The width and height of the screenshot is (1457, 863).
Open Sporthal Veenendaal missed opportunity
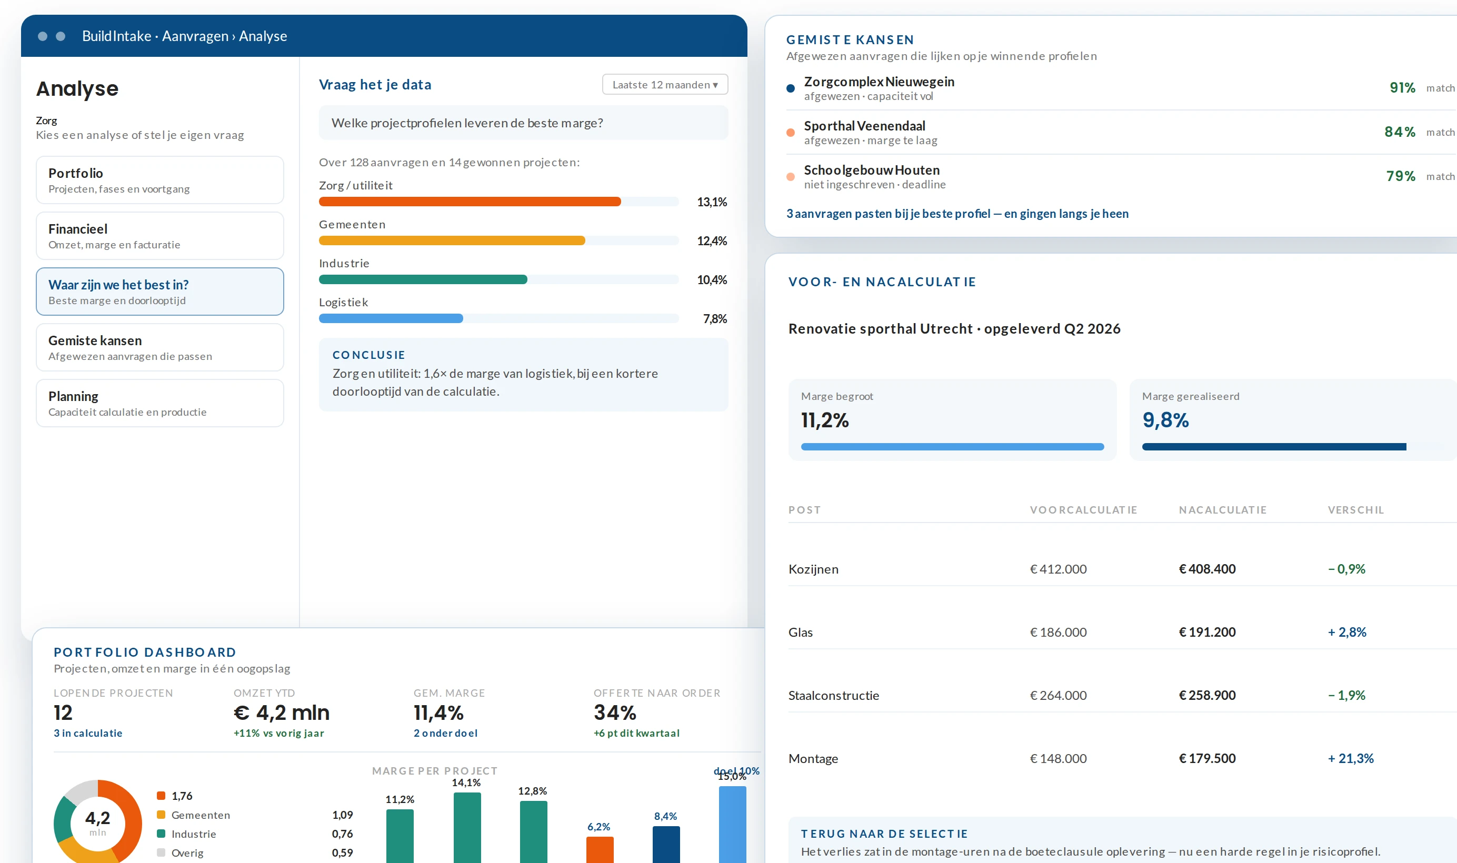[x=1120, y=132]
